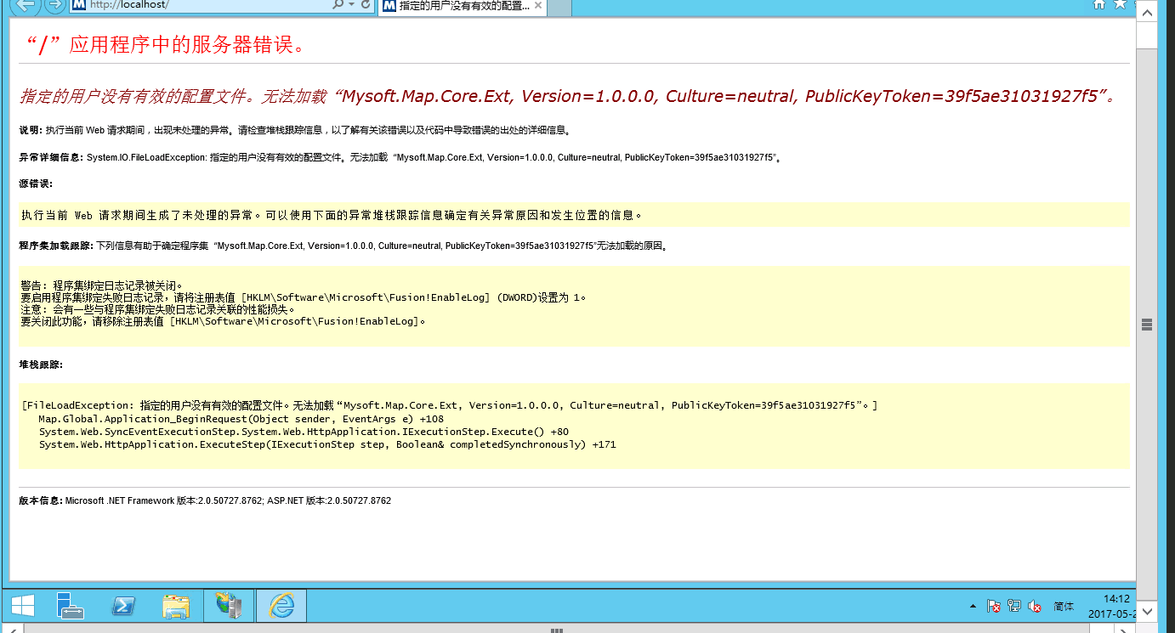The image size is (1175, 633).
Task: Open File Explorer from the taskbar
Action: coord(176,606)
